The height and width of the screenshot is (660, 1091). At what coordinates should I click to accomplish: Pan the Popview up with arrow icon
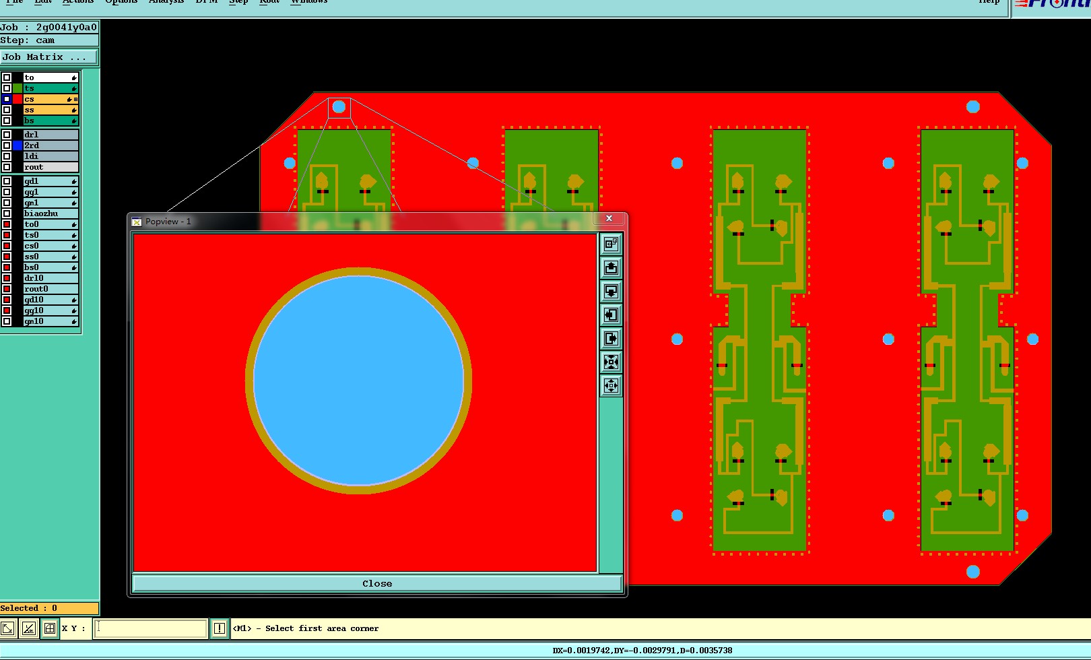611,267
